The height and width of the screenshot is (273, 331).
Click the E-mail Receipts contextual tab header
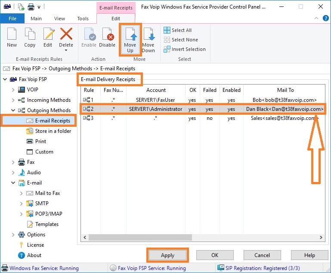pyautogui.click(x=116, y=8)
